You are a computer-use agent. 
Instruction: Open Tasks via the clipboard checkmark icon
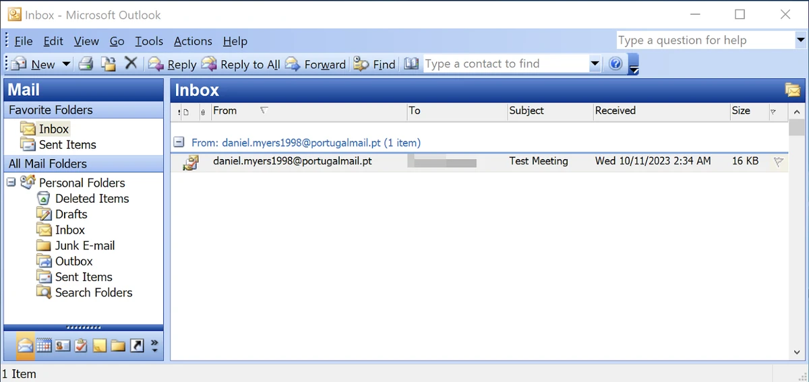pyautogui.click(x=81, y=346)
